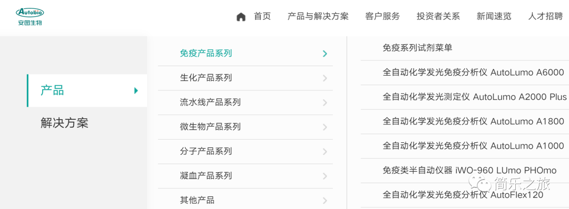
Task: Expand the arrow beside 免疫产品系列
Action: pos(325,54)
